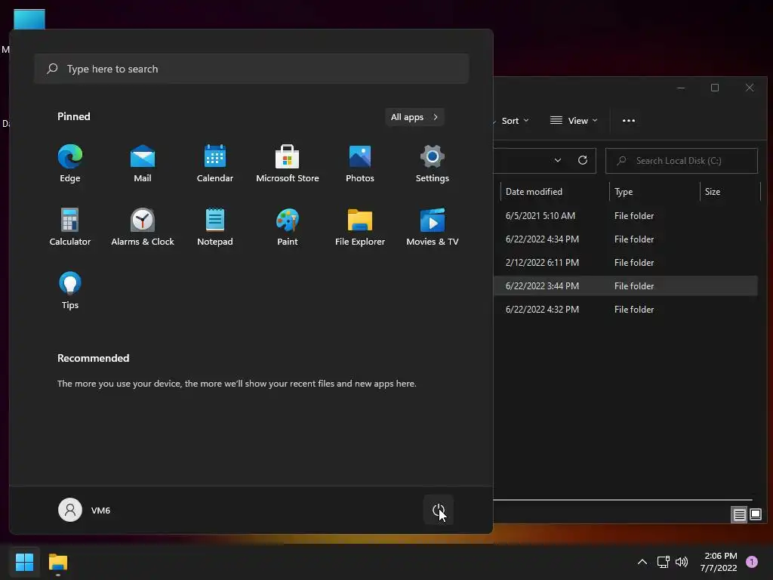The image size is (773, 580).
Task: Select the row dated 6/22/2022 3:44 PM
Action: 625,286
